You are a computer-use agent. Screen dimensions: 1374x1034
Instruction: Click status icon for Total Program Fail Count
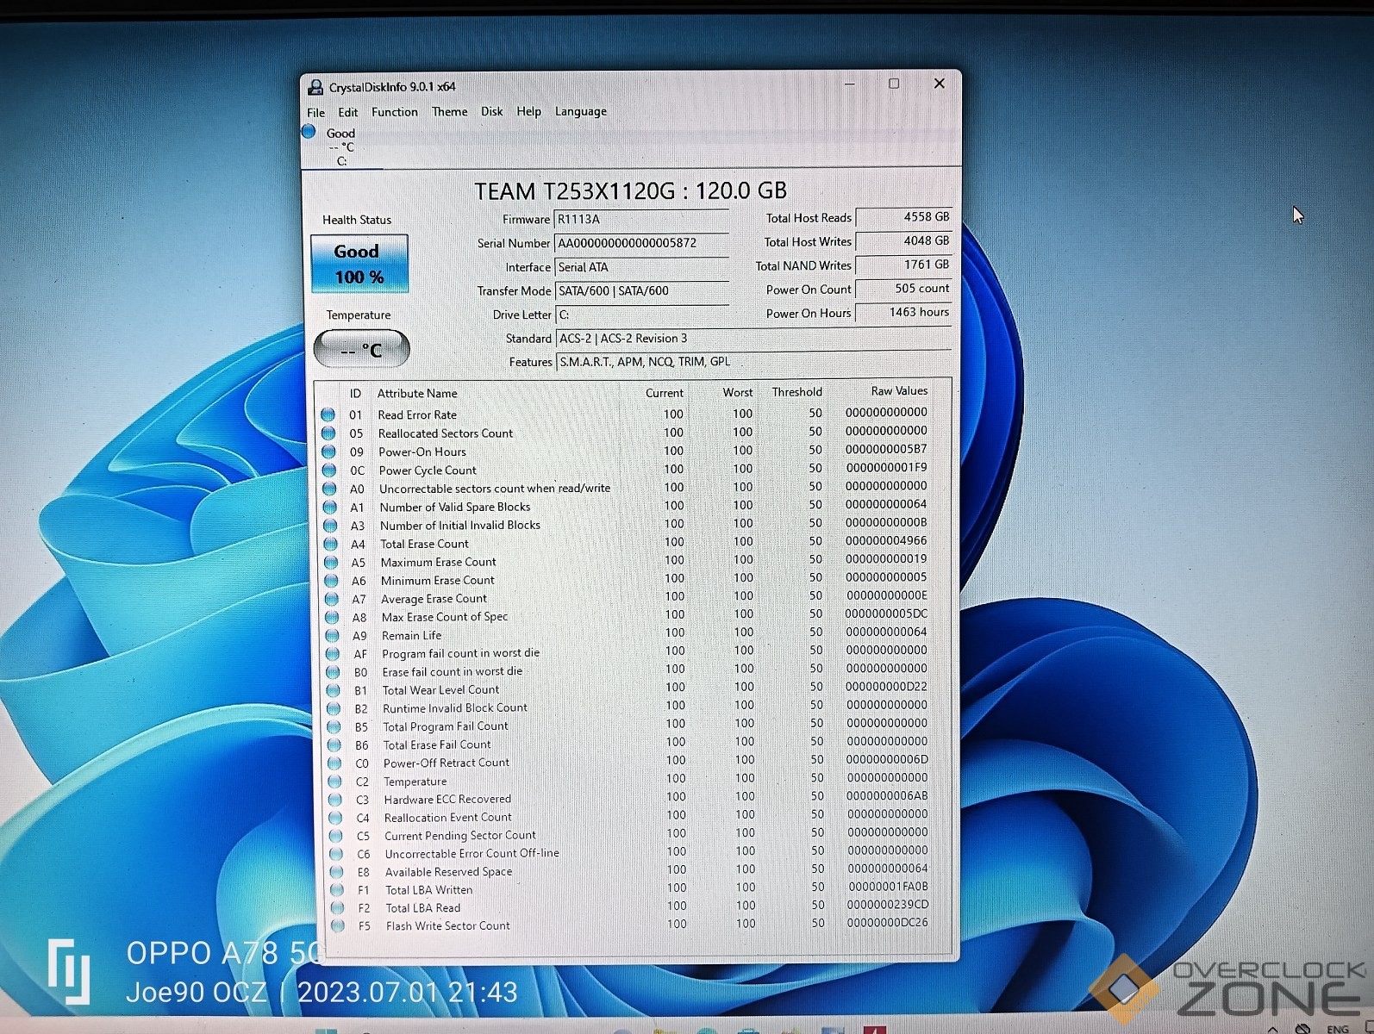[x=334, y=727]
